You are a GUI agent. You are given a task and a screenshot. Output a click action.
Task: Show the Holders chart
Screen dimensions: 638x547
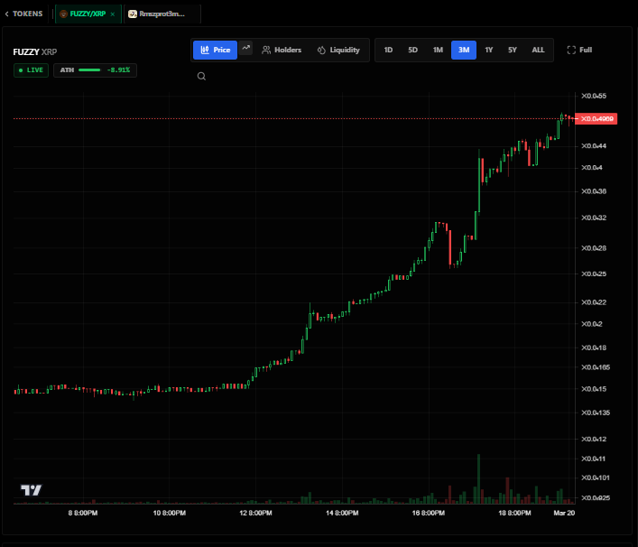tap(282, 50)
